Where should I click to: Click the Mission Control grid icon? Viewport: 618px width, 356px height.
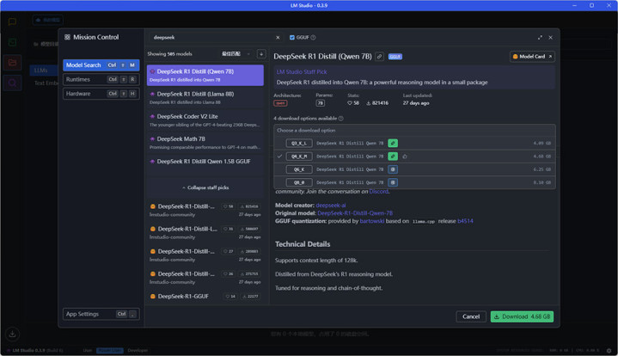[x=67, y=37]
